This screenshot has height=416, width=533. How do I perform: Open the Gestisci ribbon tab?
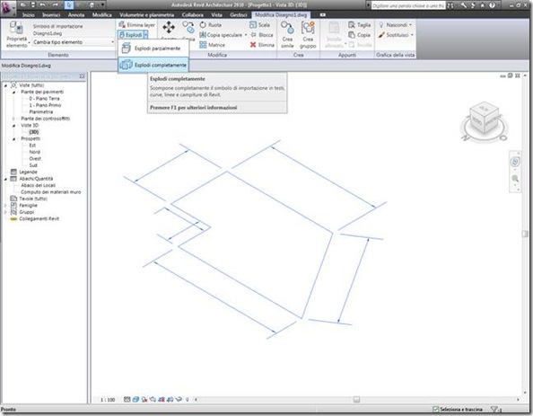pyautogui.click(x=239, y=15)
